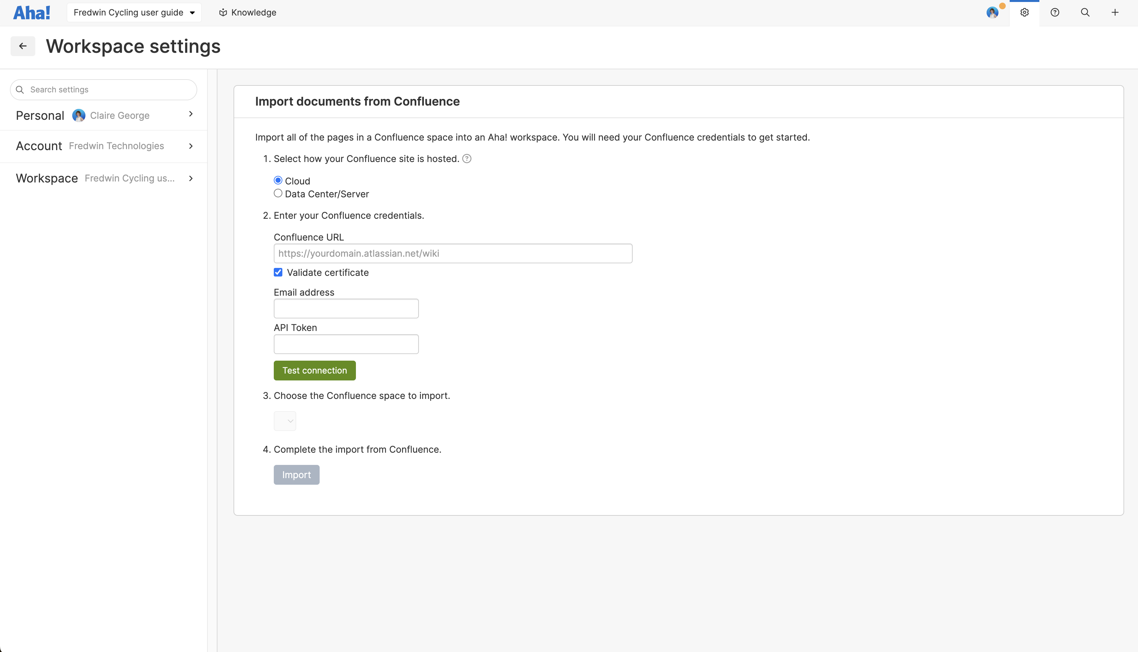Expand the Personal settings section
Viewport: 1138px width, 652px height.
pos(104,115)
